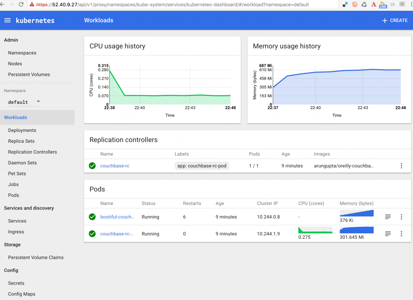Click the Restarts column header
This screenshot has width=413, height=300.
[192, 203]
